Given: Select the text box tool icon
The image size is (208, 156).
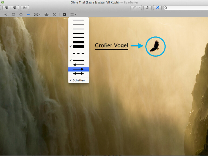Looking at the screenshot, I should [36, 14].
